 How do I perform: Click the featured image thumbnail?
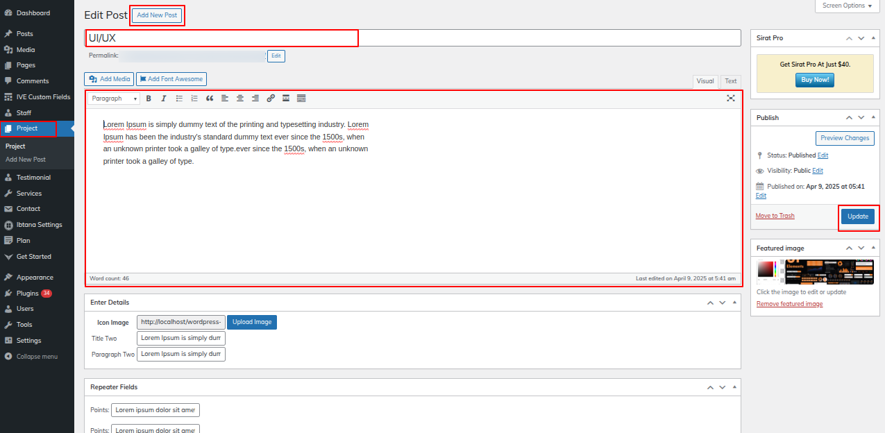click(x=815, y=271)
